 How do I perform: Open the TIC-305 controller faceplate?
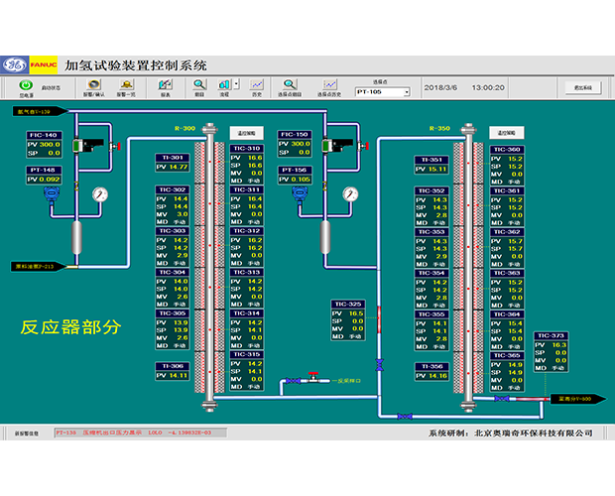[173, 329]
